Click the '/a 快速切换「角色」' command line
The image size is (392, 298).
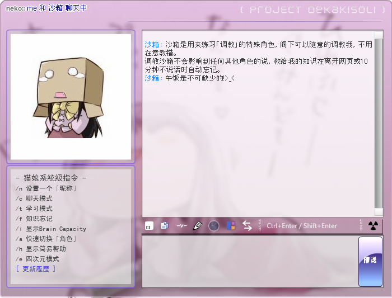pyautogui.click(x=46, y=239)
